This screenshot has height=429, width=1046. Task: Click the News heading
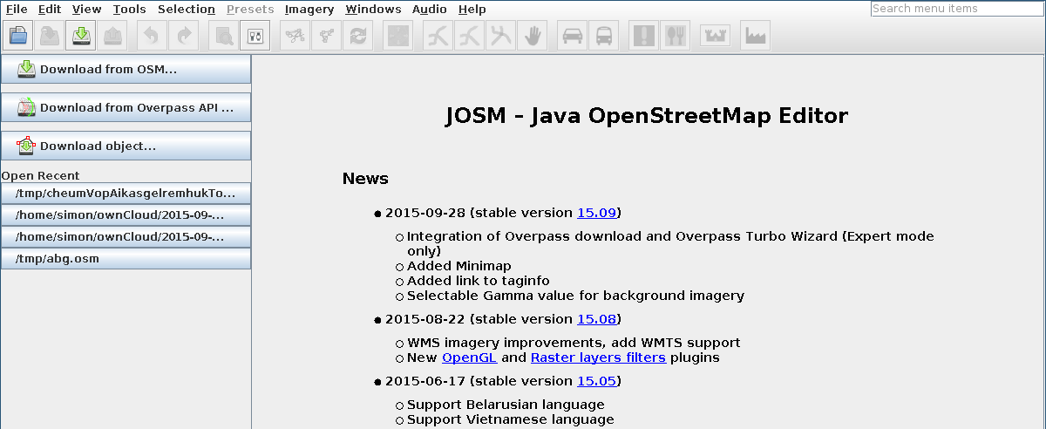click(365, 179)
